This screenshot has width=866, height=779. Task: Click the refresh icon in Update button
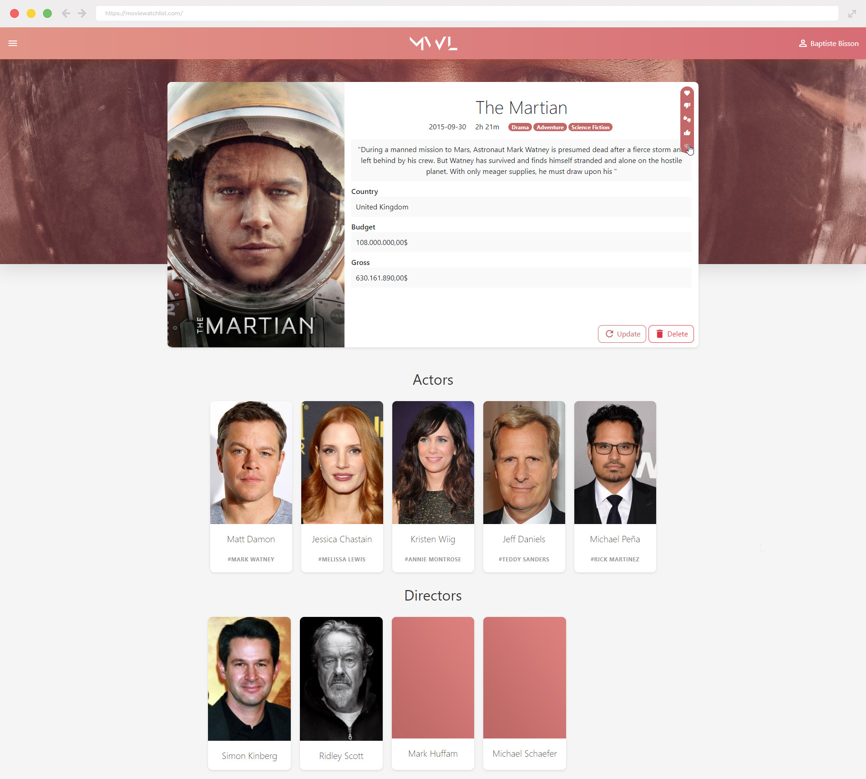(x=609, y=334)
